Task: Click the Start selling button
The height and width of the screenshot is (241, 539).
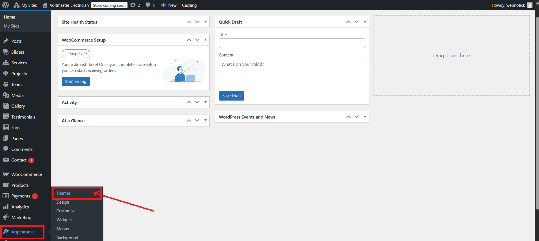Action: (76, 81)
